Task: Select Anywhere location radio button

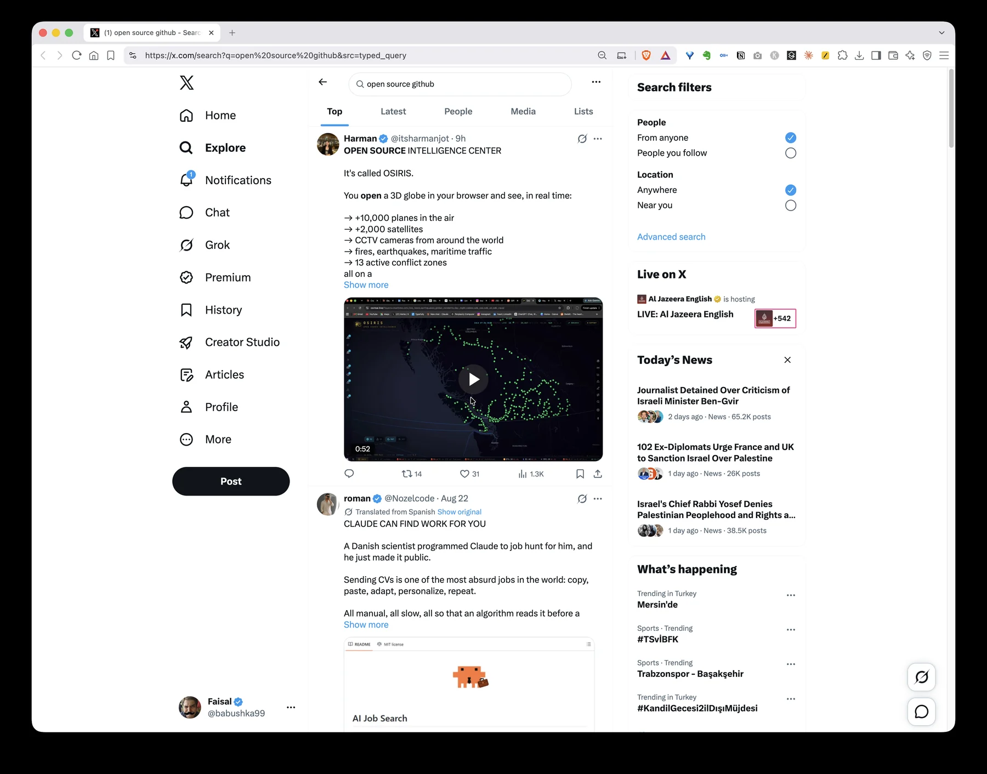Action: pos(791,190)
